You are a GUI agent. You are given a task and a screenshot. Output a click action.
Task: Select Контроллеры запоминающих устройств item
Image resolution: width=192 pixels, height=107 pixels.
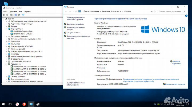26,51
